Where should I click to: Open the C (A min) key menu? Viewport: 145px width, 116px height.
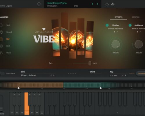(114, 75)
